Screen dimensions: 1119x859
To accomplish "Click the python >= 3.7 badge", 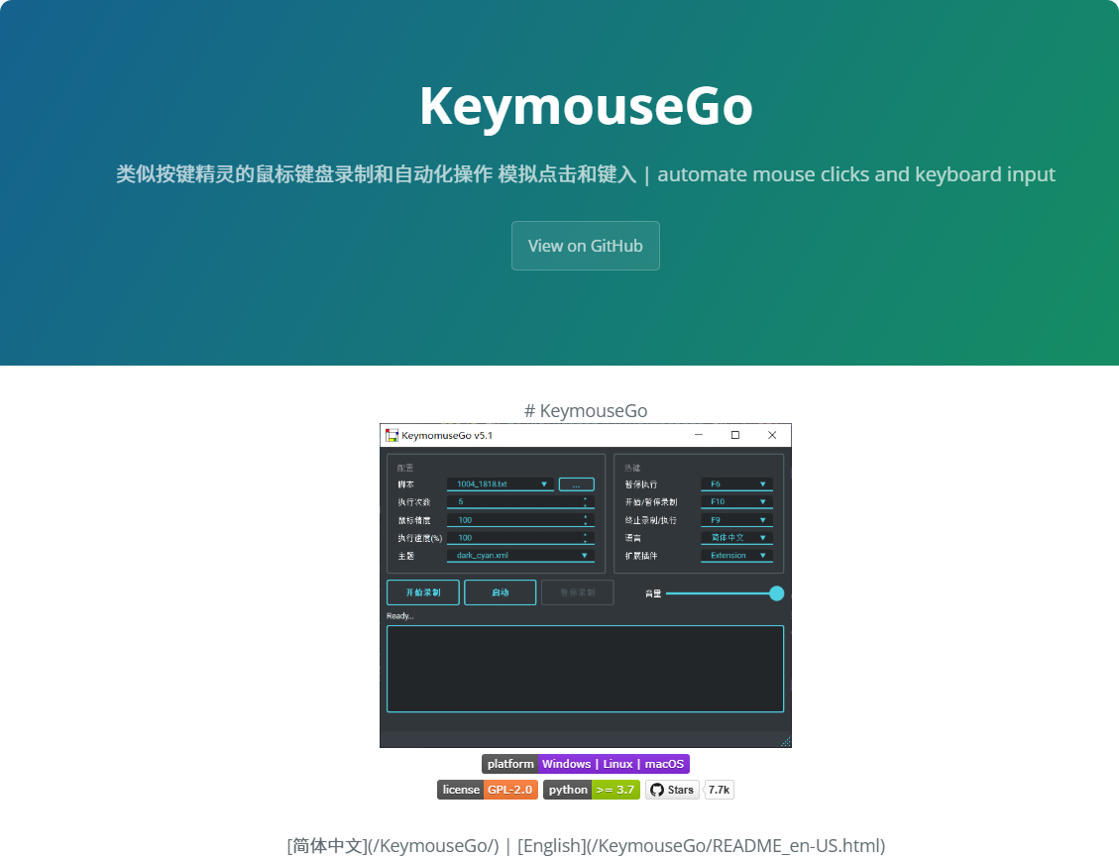I will point(591,790).
